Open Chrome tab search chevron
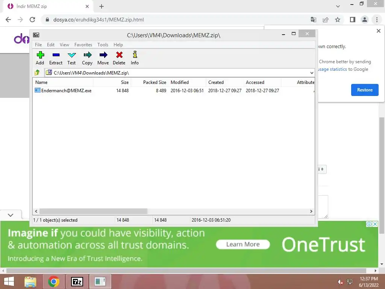385x289 pixels. pyautogui.click(x=338, y=6)
